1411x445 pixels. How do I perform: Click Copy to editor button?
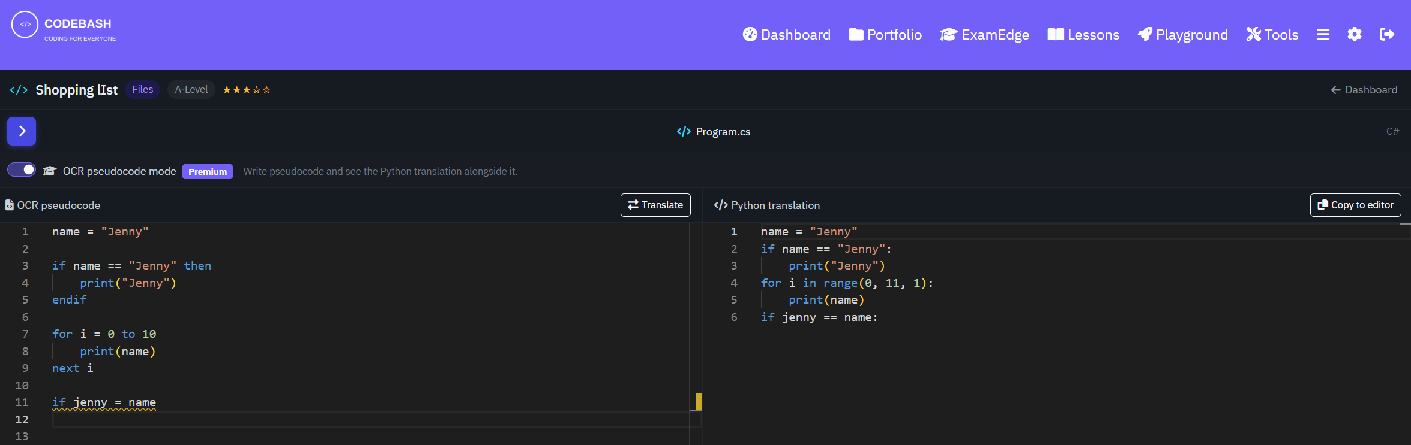(1355, 205)
